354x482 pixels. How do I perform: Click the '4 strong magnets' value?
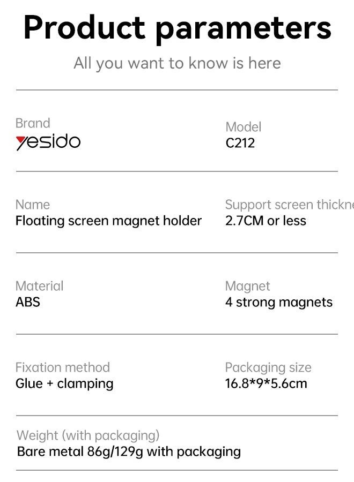279,302
